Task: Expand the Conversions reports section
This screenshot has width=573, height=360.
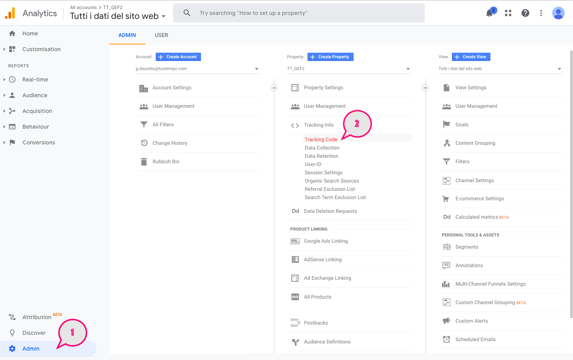Action: [4, 142]
